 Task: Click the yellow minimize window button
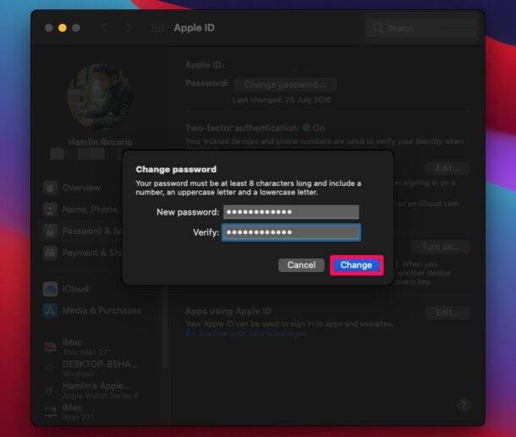point(63,28)
